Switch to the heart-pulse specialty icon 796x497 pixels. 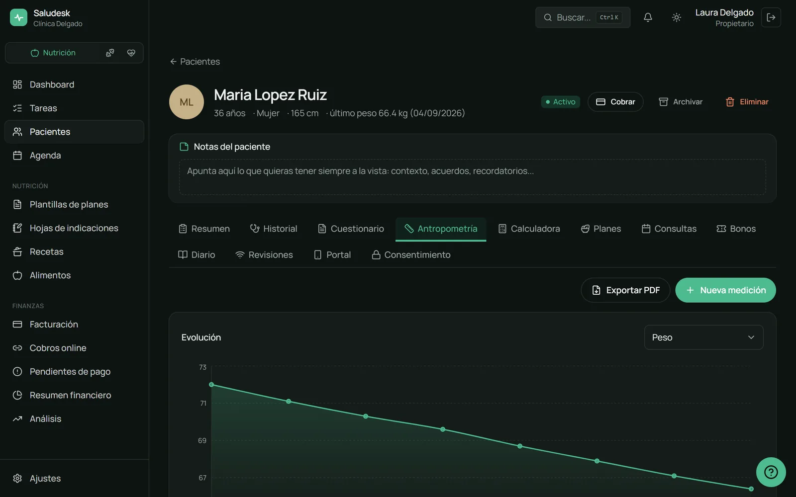coord(131,53)
